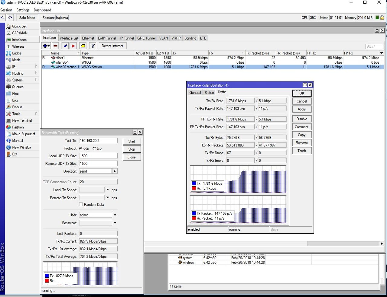Screen dimensions: 387x297
Task: Open Log from the sidebar
Action: click(15, 100)
